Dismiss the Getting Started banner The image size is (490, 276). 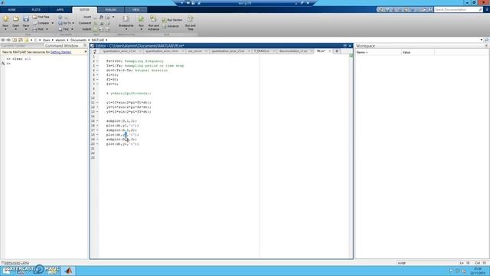[86, 51]
